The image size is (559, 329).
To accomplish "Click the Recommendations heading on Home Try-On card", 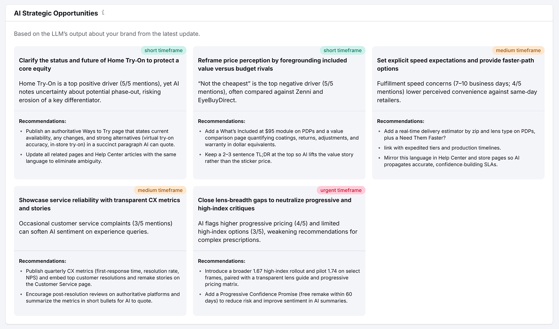I will pos(42,121).
